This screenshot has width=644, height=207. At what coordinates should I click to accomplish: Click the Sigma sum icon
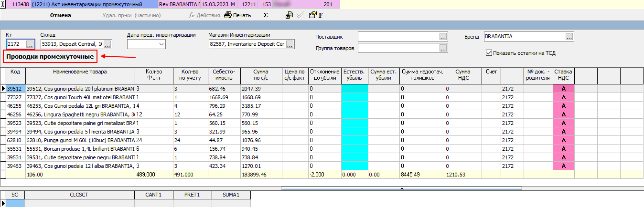point(266,15)
